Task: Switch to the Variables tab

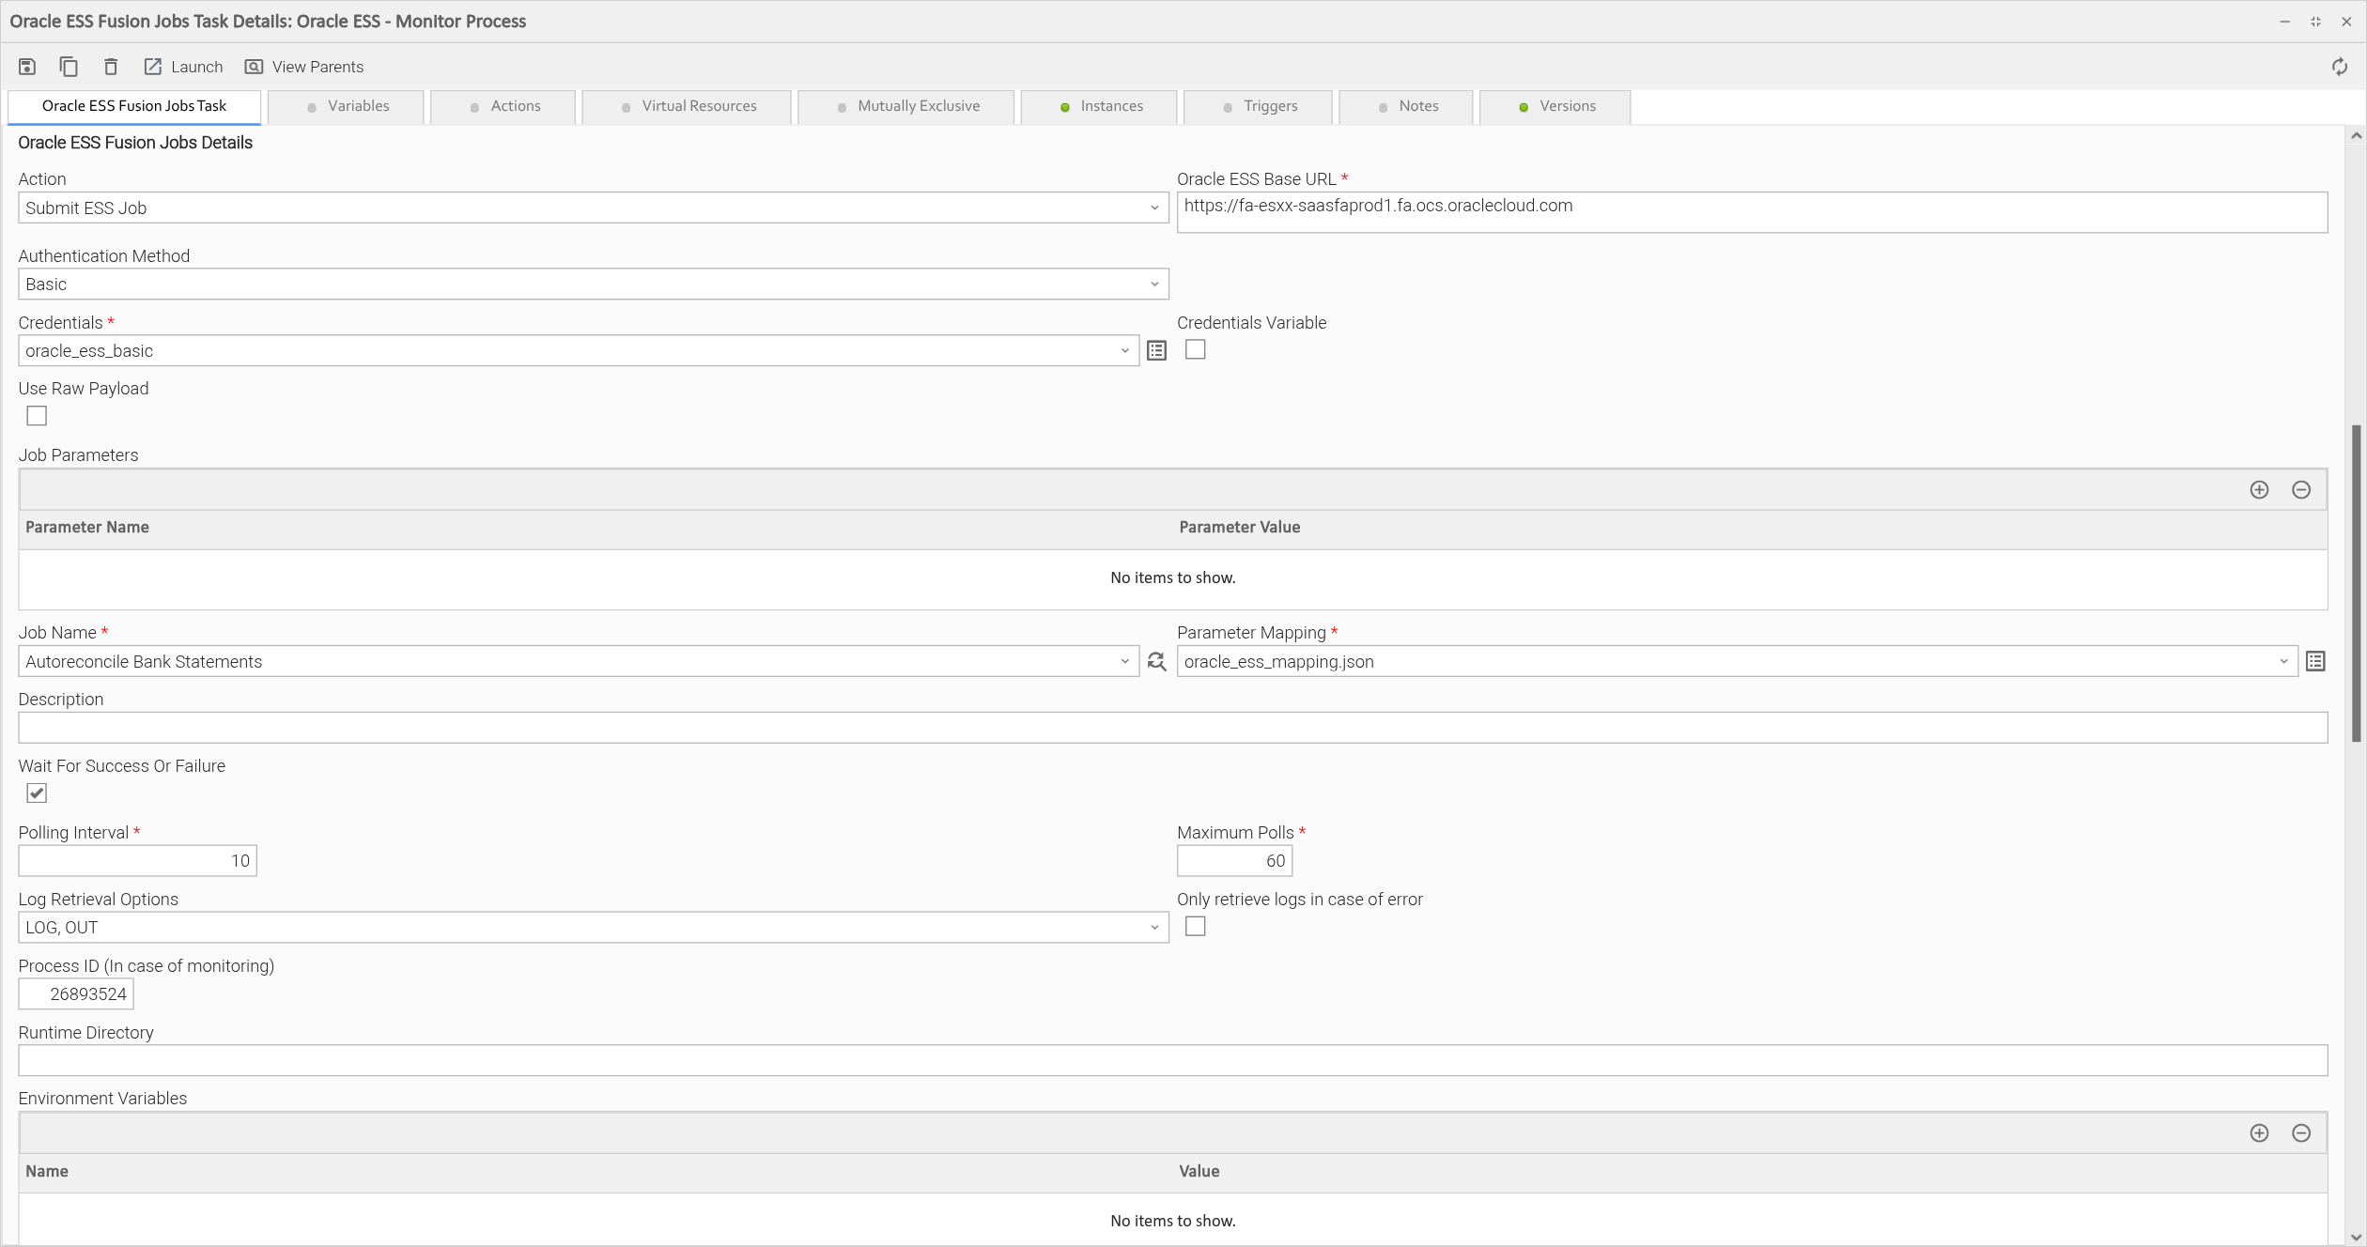Action: click(347, 106)
